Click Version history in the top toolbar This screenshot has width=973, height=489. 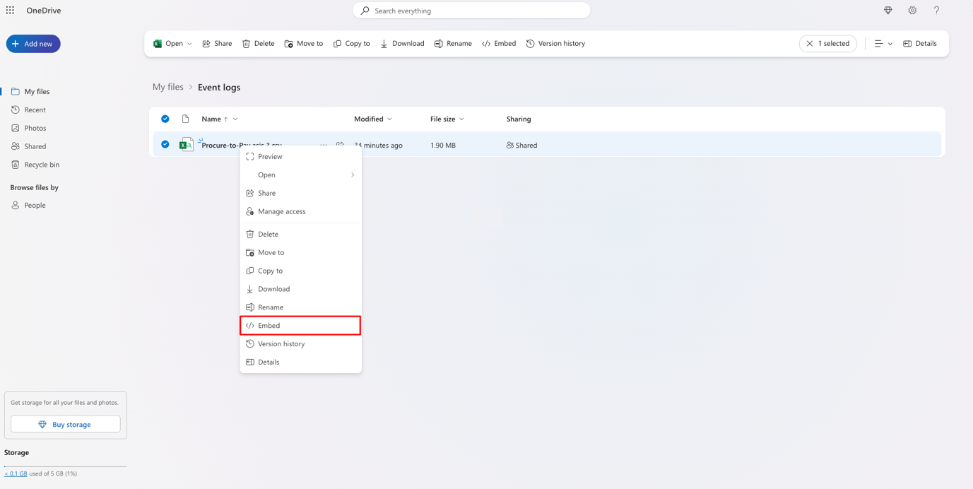(555, 44)
